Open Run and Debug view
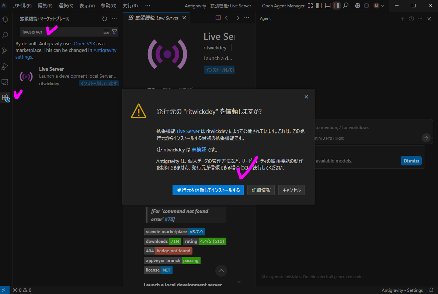 point(5,66)
